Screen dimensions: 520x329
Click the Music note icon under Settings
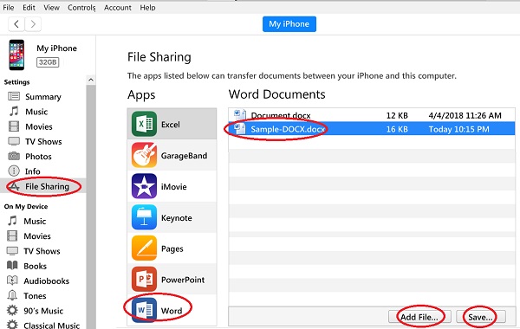[14, 111]
